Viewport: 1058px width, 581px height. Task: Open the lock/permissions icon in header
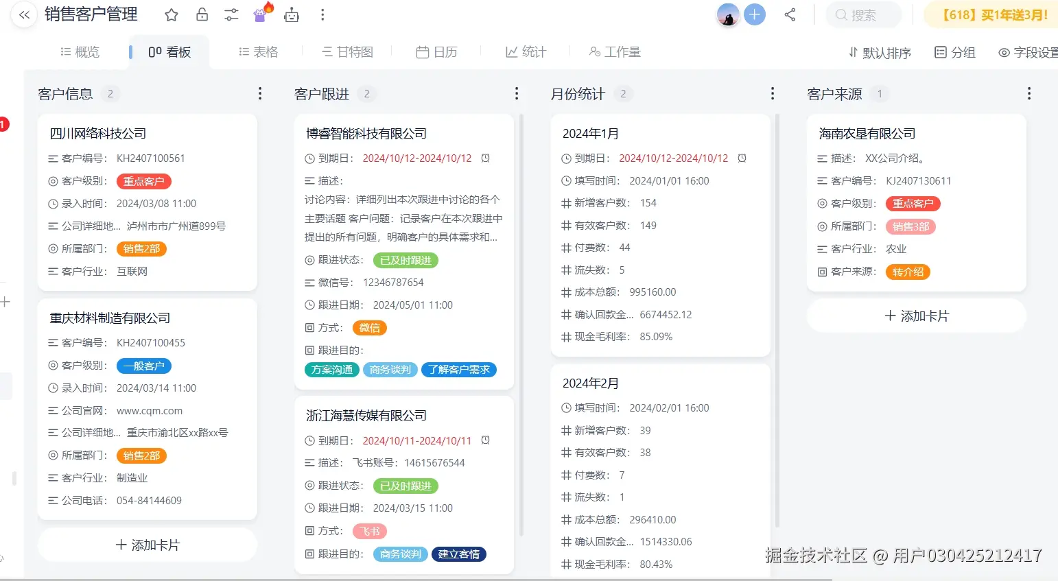tap(201, 14)
